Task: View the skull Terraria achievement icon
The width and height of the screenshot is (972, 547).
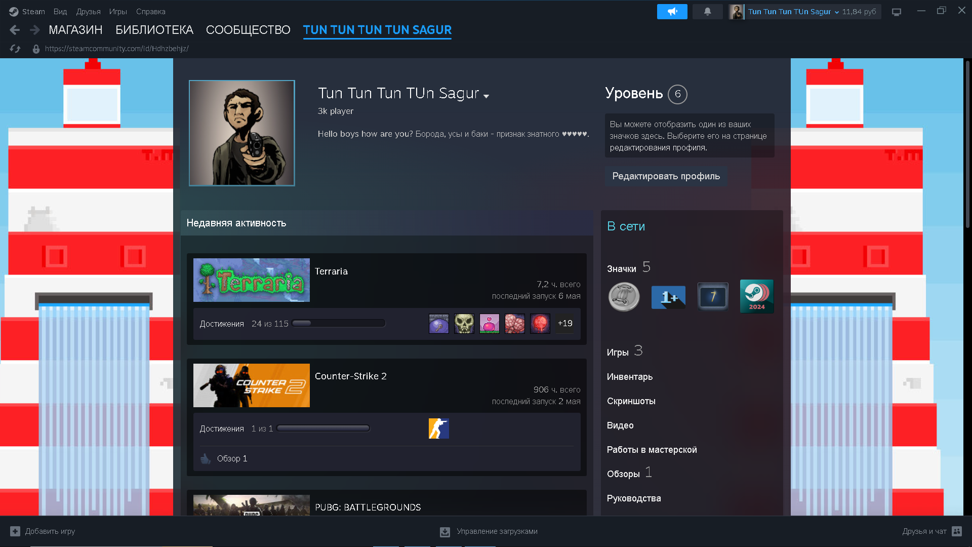Action: point(464,323)
